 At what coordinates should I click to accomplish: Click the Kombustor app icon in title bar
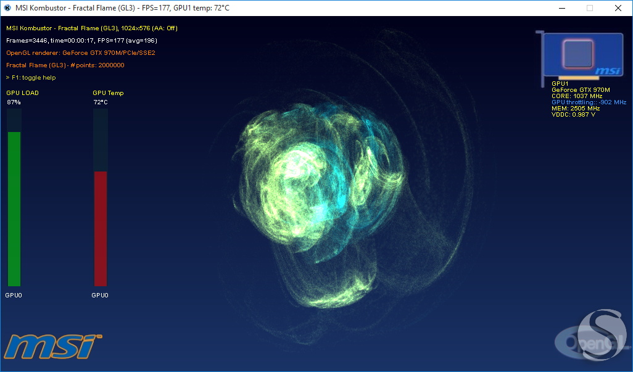pos(7,7)
